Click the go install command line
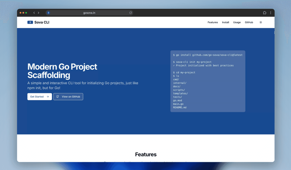Viewport: 291px width, 170px height. (208, 55)
